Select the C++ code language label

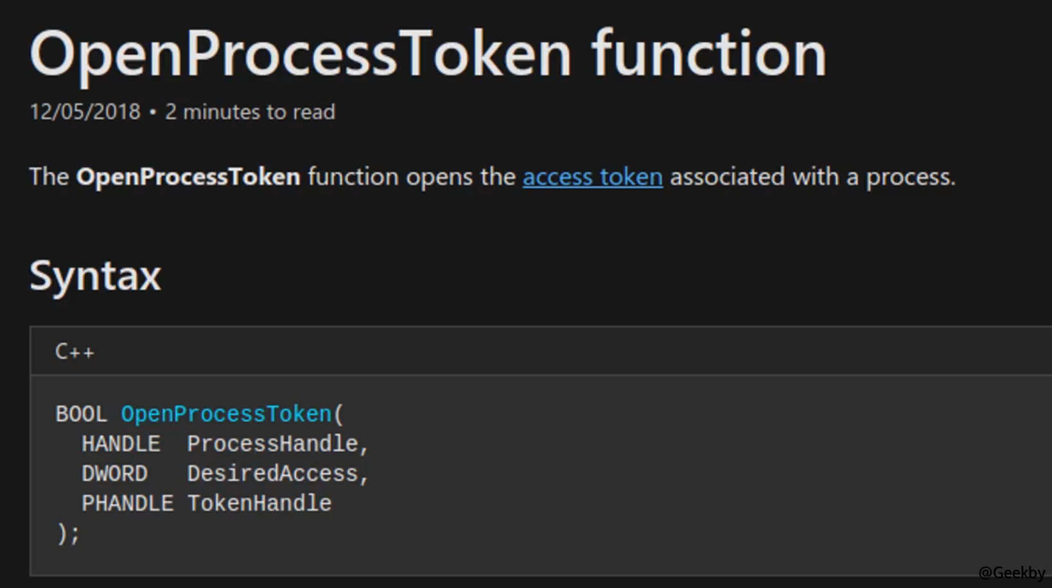(x=75, y=351)
